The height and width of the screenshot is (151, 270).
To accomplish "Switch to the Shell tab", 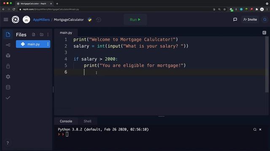I will (87, 121).
